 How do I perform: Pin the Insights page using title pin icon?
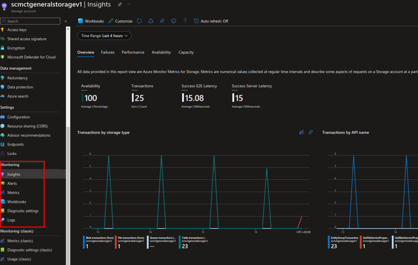point(120,4)
